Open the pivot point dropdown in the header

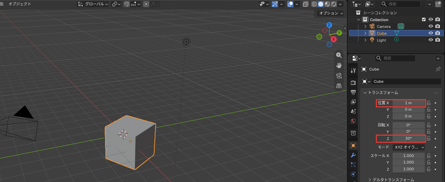coord(117,4)
